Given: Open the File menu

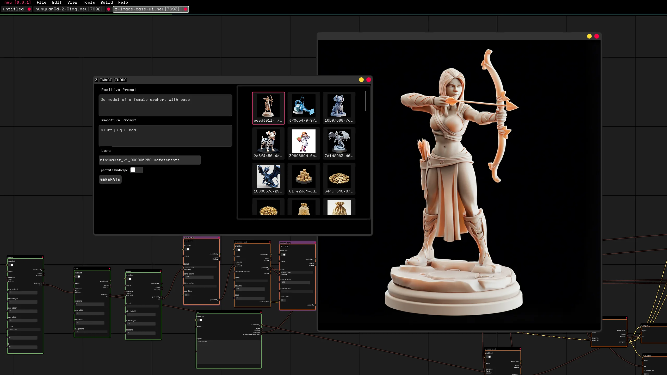Looking at the screenshot, I should 42,2.
